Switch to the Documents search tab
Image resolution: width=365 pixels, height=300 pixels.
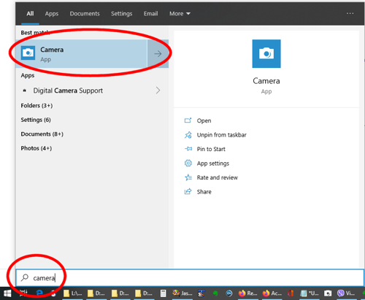pyautogui.click(x=85, y=14)
